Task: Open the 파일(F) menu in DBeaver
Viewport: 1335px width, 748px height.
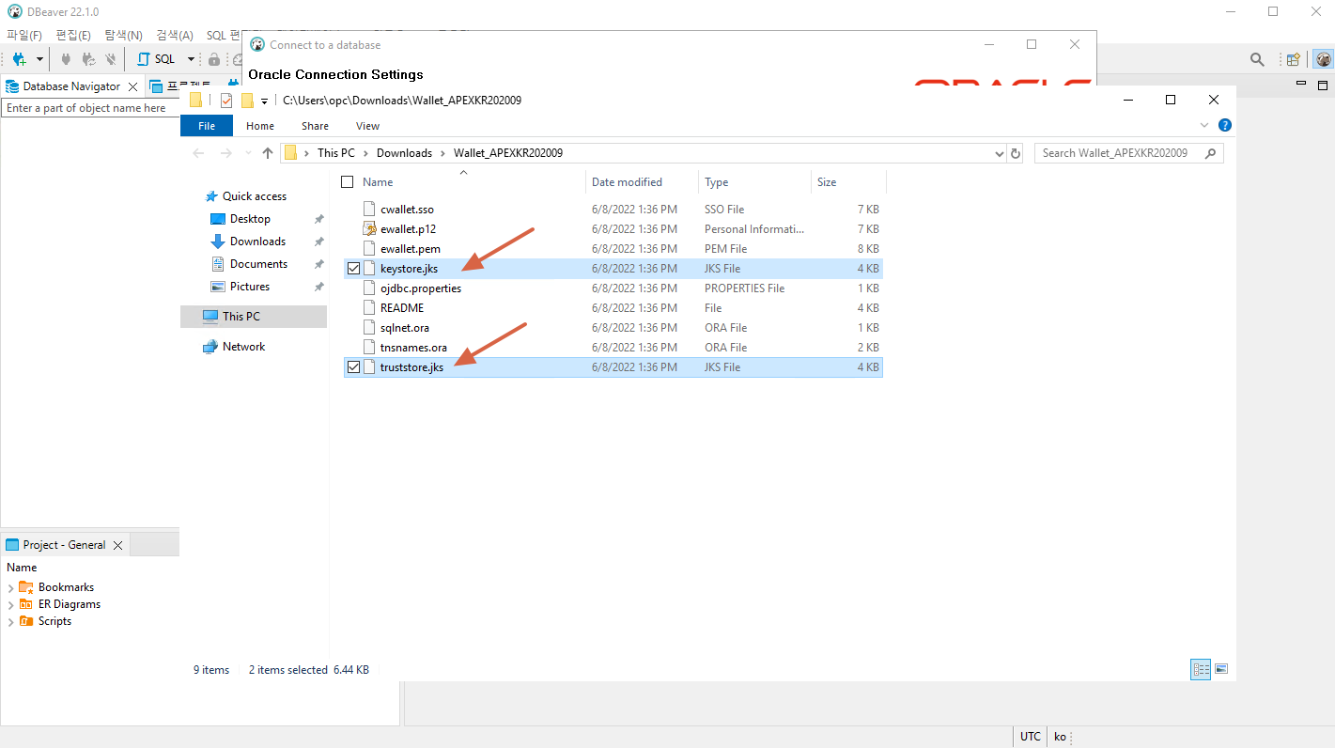Action: [x=24, y=35]
